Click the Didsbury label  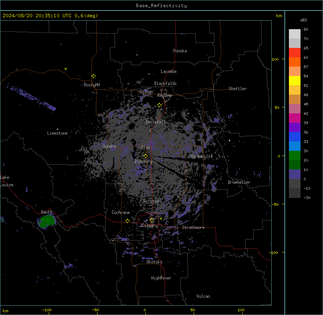pos(144,161)
